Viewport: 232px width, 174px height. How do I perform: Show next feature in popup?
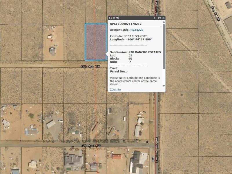tap(155, 18)
